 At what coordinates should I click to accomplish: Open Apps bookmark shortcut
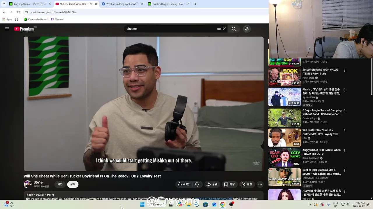(7, 19)
